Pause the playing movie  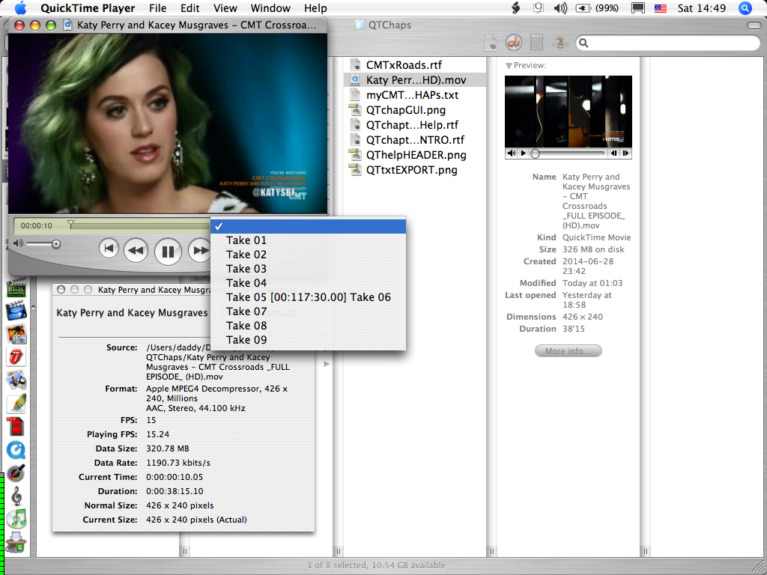click(x=168, y=252)
